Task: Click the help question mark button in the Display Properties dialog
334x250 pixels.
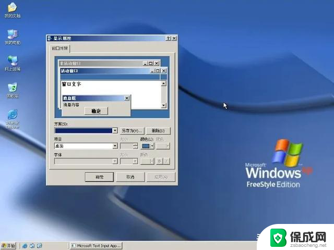Action: click(x=168, y=38)
